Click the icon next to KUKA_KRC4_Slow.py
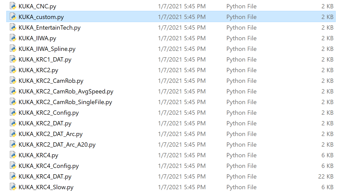 pyautogui.click(x=13, y=187)
